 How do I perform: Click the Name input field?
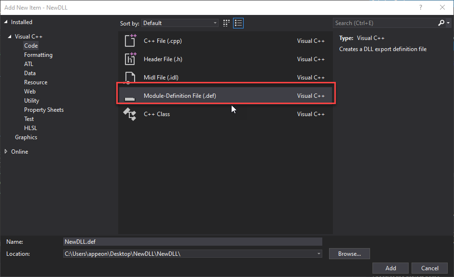pos(192,242)
